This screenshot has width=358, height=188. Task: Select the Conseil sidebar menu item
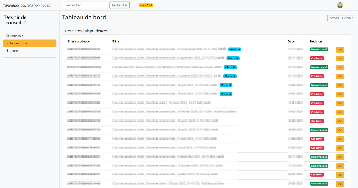[x=14, y=51]
